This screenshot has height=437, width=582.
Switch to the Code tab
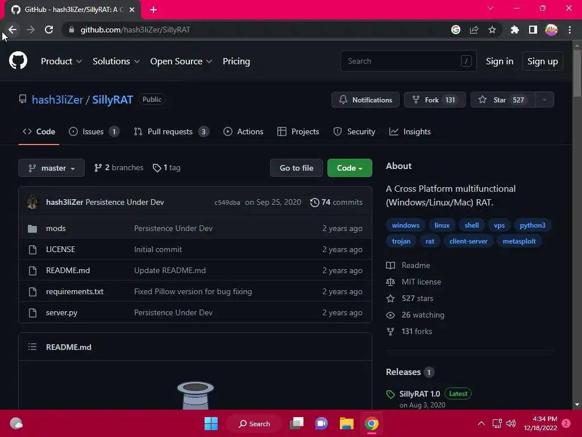(39, 131)
